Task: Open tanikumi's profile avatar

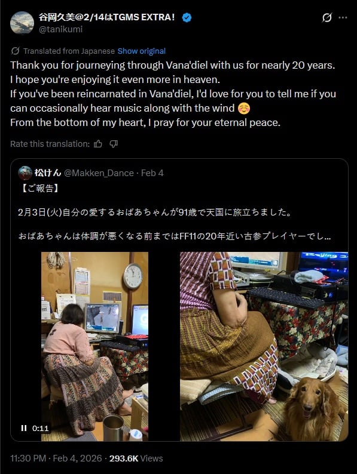Action: 22,23
